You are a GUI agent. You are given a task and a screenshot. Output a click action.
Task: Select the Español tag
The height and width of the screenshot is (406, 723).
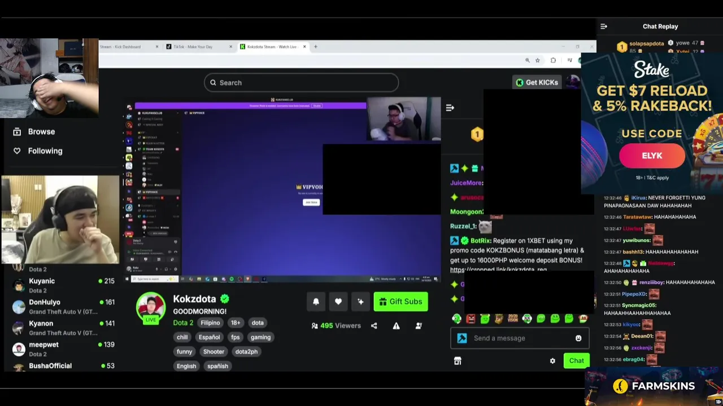(x=209, y=337)
